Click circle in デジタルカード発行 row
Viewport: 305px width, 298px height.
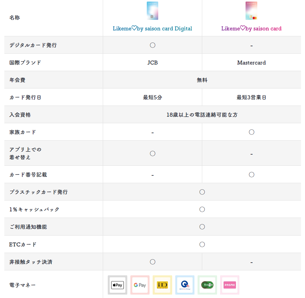tap(152, 45)
